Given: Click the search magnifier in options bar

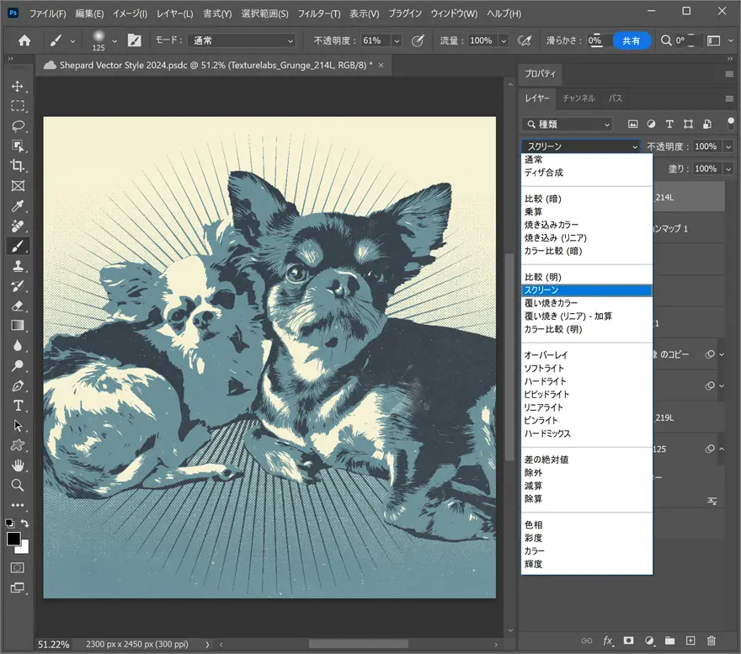Looking at the screenshot, I should 666,40.
